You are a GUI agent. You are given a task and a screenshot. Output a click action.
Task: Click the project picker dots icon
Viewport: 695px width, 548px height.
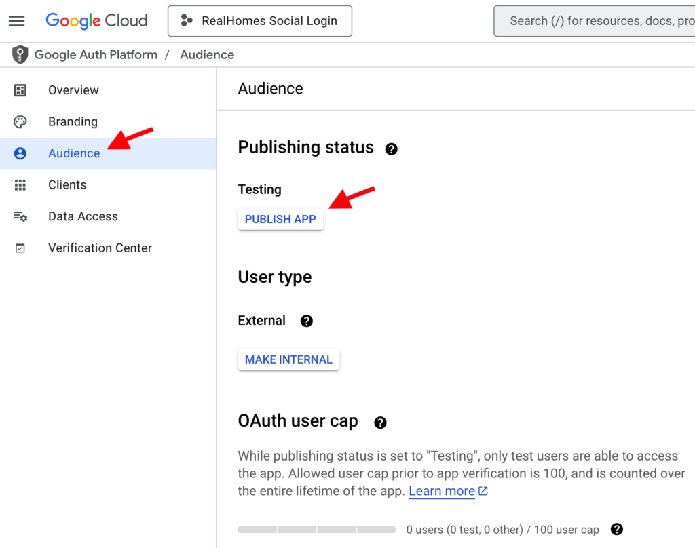[x=187, y=20]
